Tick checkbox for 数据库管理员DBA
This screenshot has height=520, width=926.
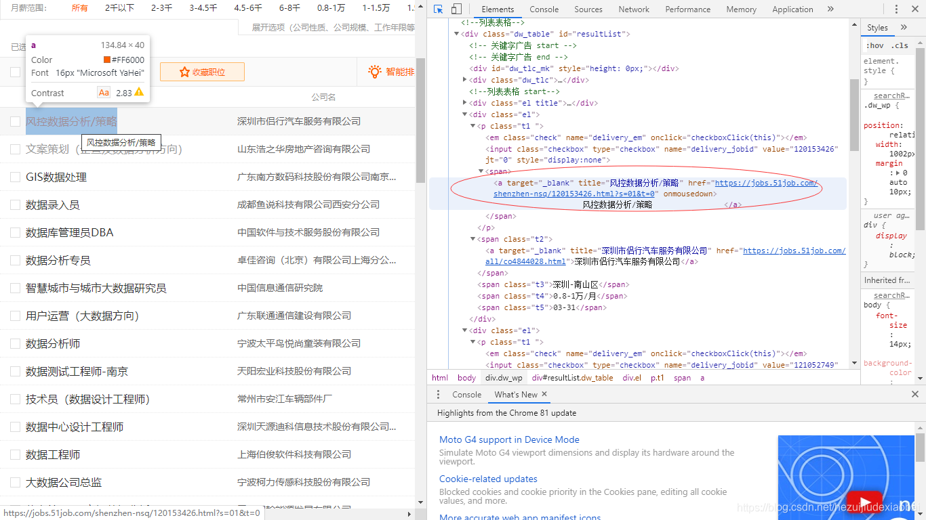pyautogui.click(x=15, y=232)
